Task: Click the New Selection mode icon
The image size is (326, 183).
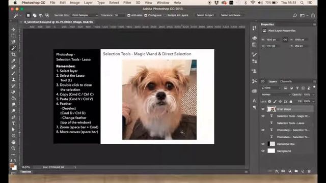Action: [28, 15]
